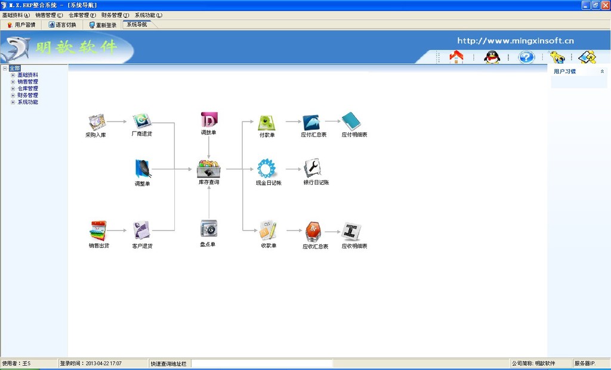Click the 重新登录 re-login toolbar button

click(x=103, y=25)
